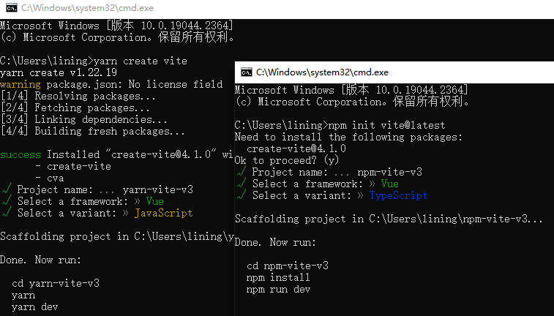Click the checkmark beside the JavaScript variant line
This screenshot has height=316, width=554.
coord(4,213)
